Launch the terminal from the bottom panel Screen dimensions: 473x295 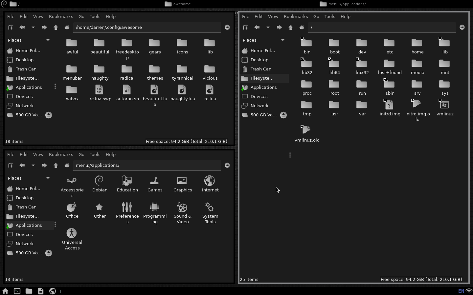pyautogui.click(x=17, y=291)
